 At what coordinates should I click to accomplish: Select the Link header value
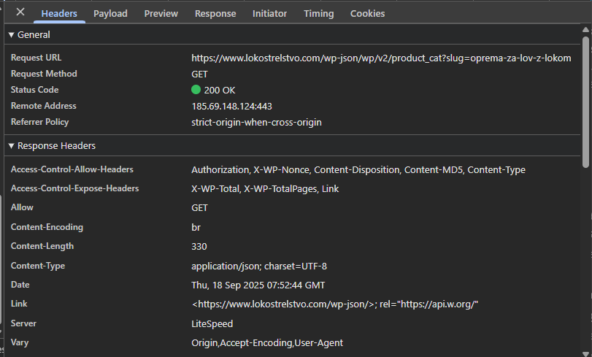pos(335,304)
